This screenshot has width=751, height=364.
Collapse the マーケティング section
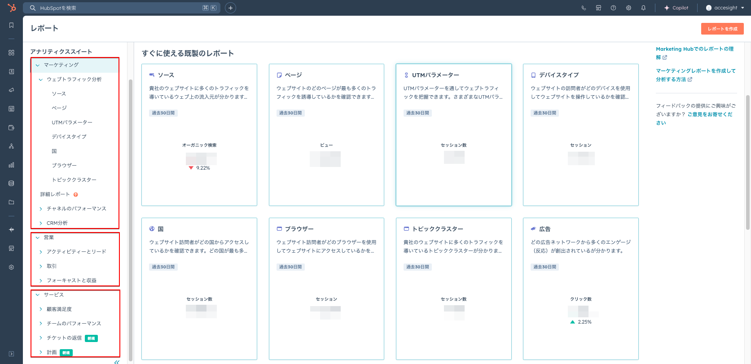coord(38,65)
